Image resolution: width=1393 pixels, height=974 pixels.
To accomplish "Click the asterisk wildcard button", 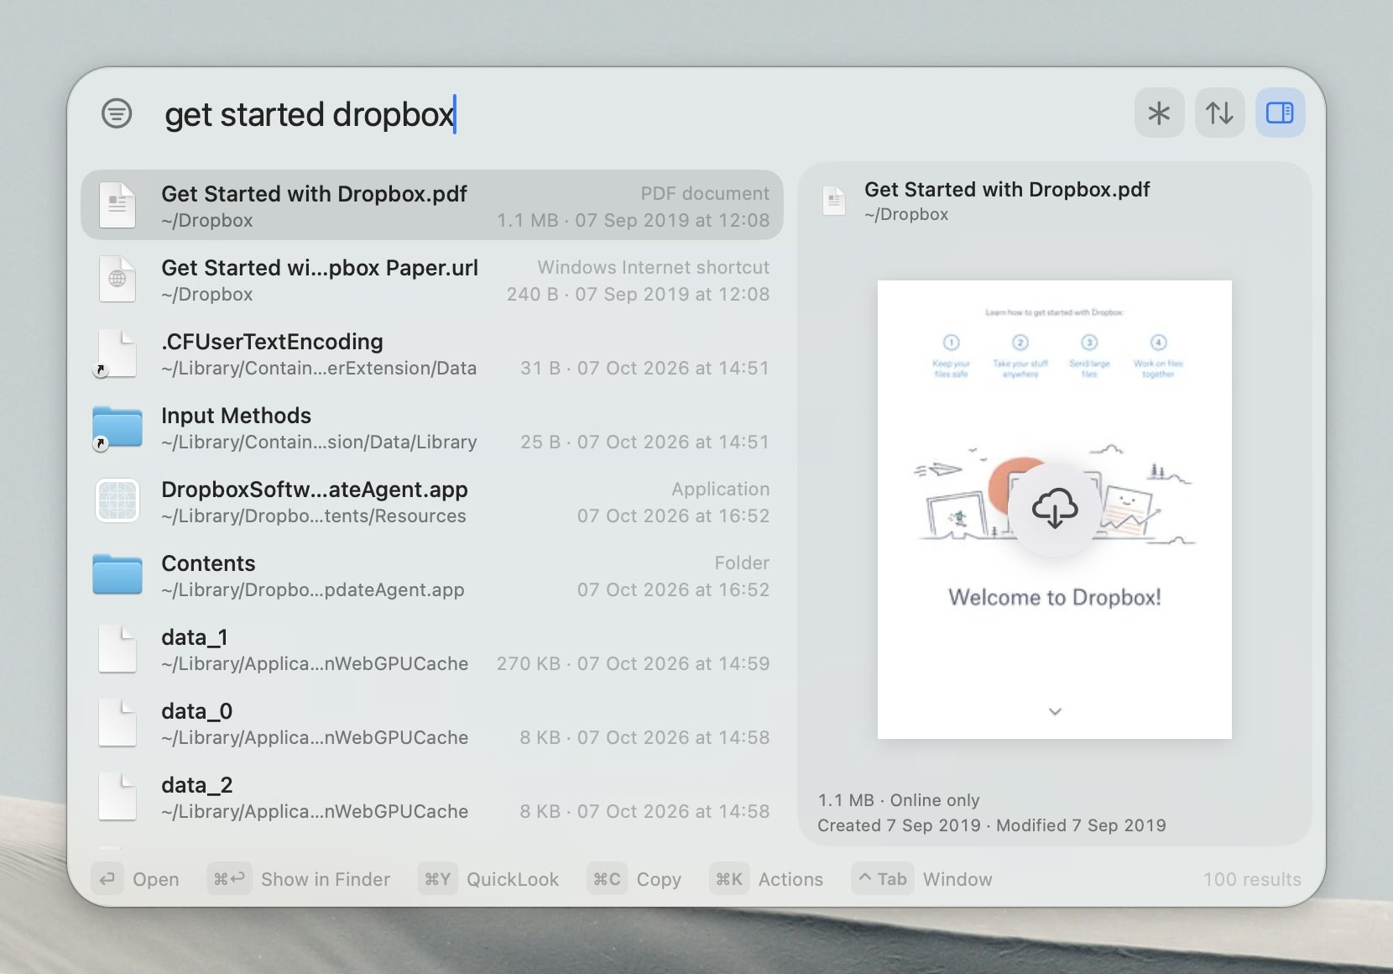I will click(x=1159, y=113).
